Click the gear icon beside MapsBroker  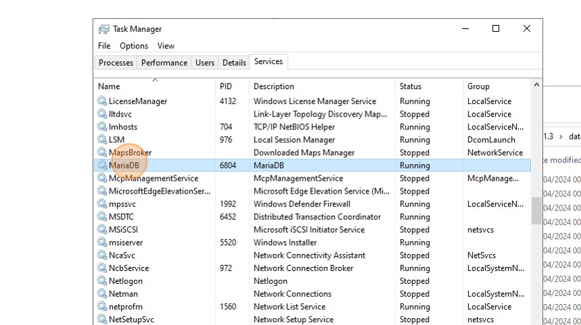pos(102,152)
